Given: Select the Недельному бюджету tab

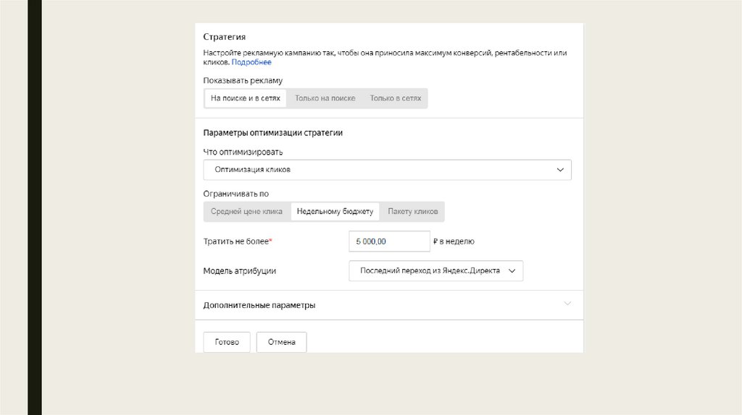Looking at the screenshot, I should point(335,212).
